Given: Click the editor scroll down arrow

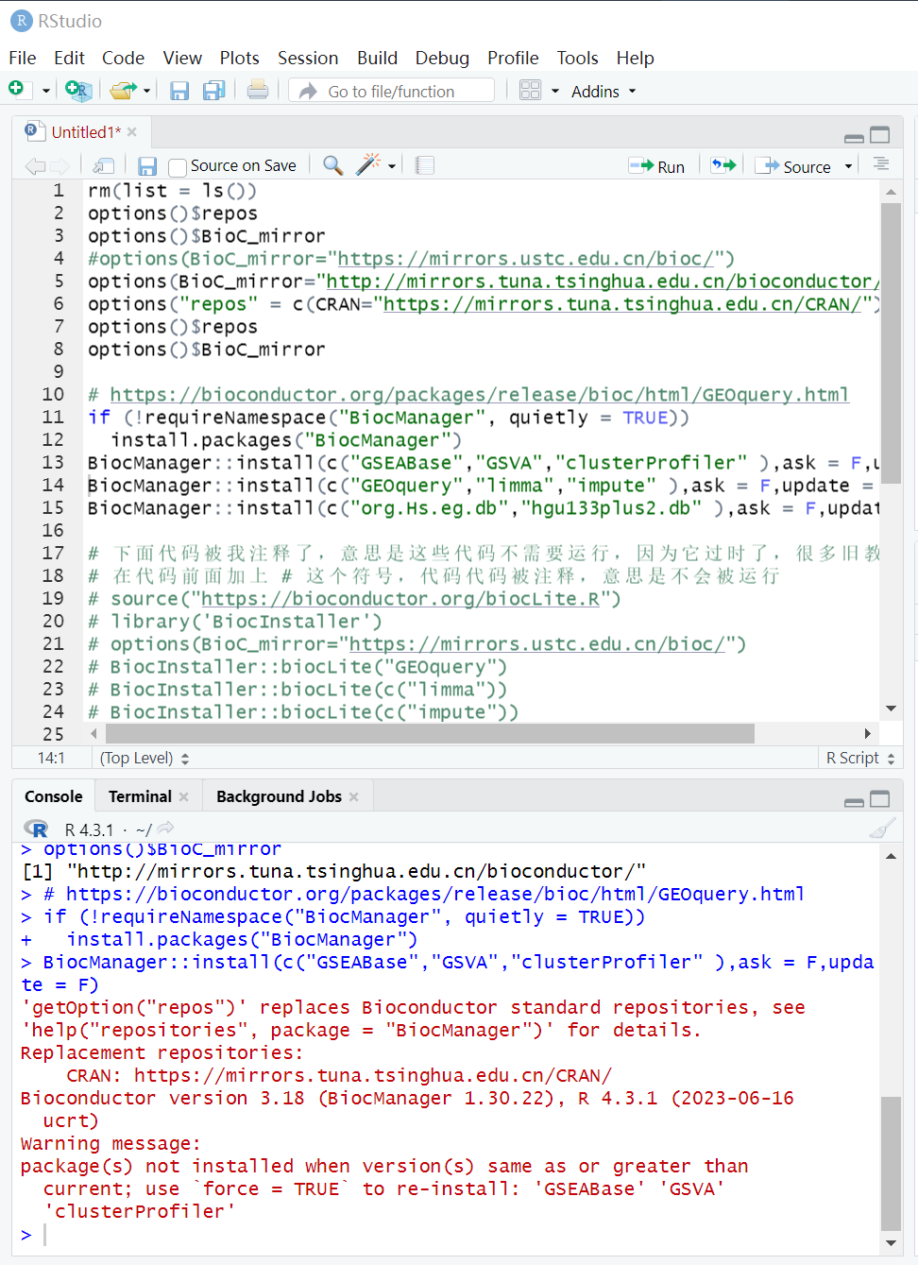Looking at the screenshot, I should 891,709.
